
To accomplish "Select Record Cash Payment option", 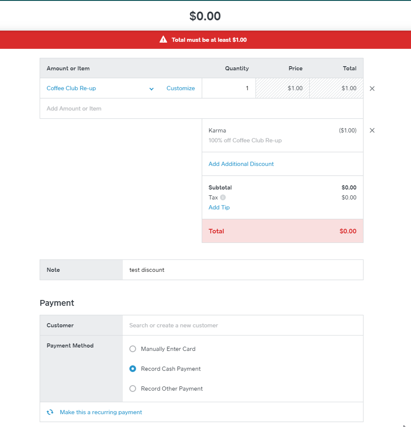I will pos(133,368).
